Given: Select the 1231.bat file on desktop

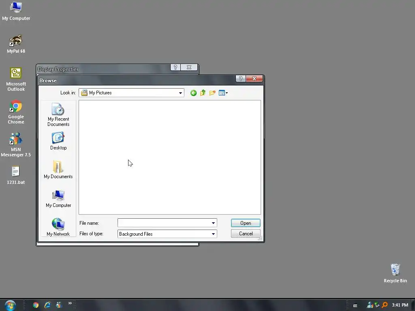Looking at the screenshot, I should coord(16,175).
